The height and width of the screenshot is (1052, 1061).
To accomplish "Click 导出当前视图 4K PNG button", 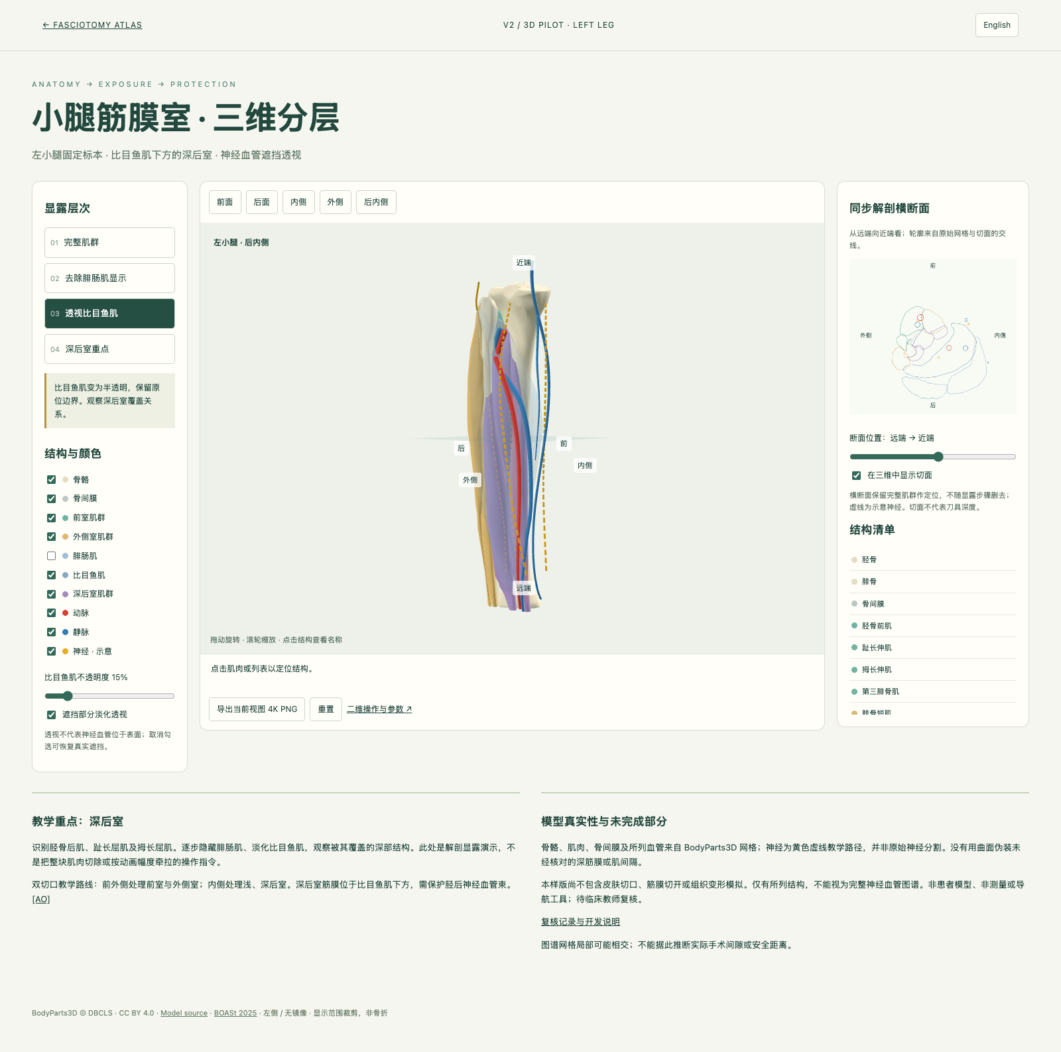I will coord(257,709).
